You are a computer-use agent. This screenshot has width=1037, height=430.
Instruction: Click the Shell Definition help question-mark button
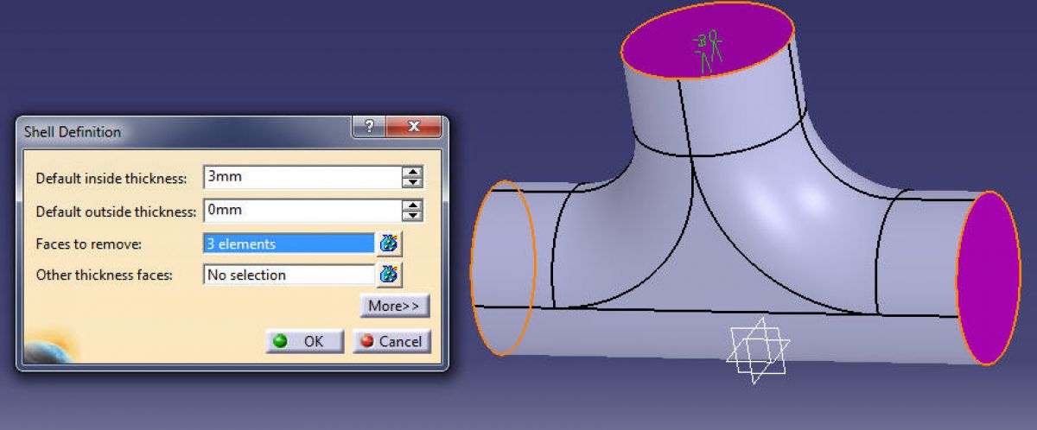[x=370, y=127]
